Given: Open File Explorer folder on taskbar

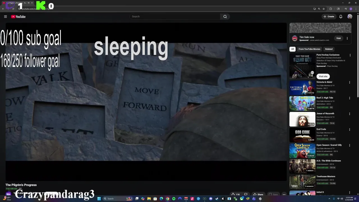Looking at the screenshot, I should [x=149, y=199].
